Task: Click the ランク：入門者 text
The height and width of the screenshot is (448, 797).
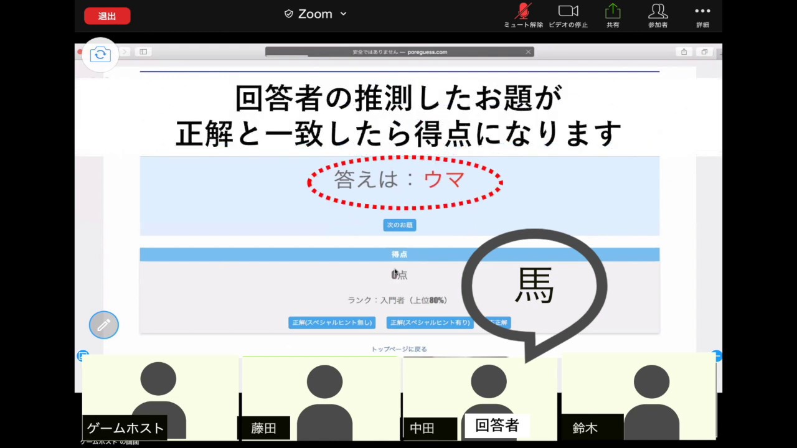Action: pyautogui.click(x=398, y=300)
